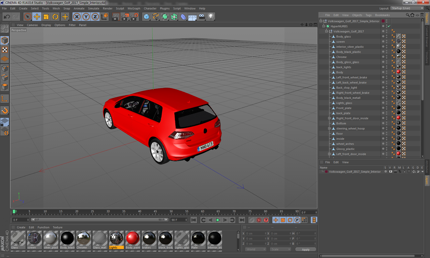The height and width of the screenshot is (258, 430).
Task: Open Edit Render Settings
Action: point(135,17)
